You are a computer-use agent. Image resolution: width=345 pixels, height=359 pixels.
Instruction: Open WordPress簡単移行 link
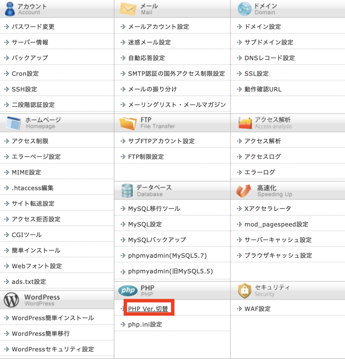coord(41,333)
